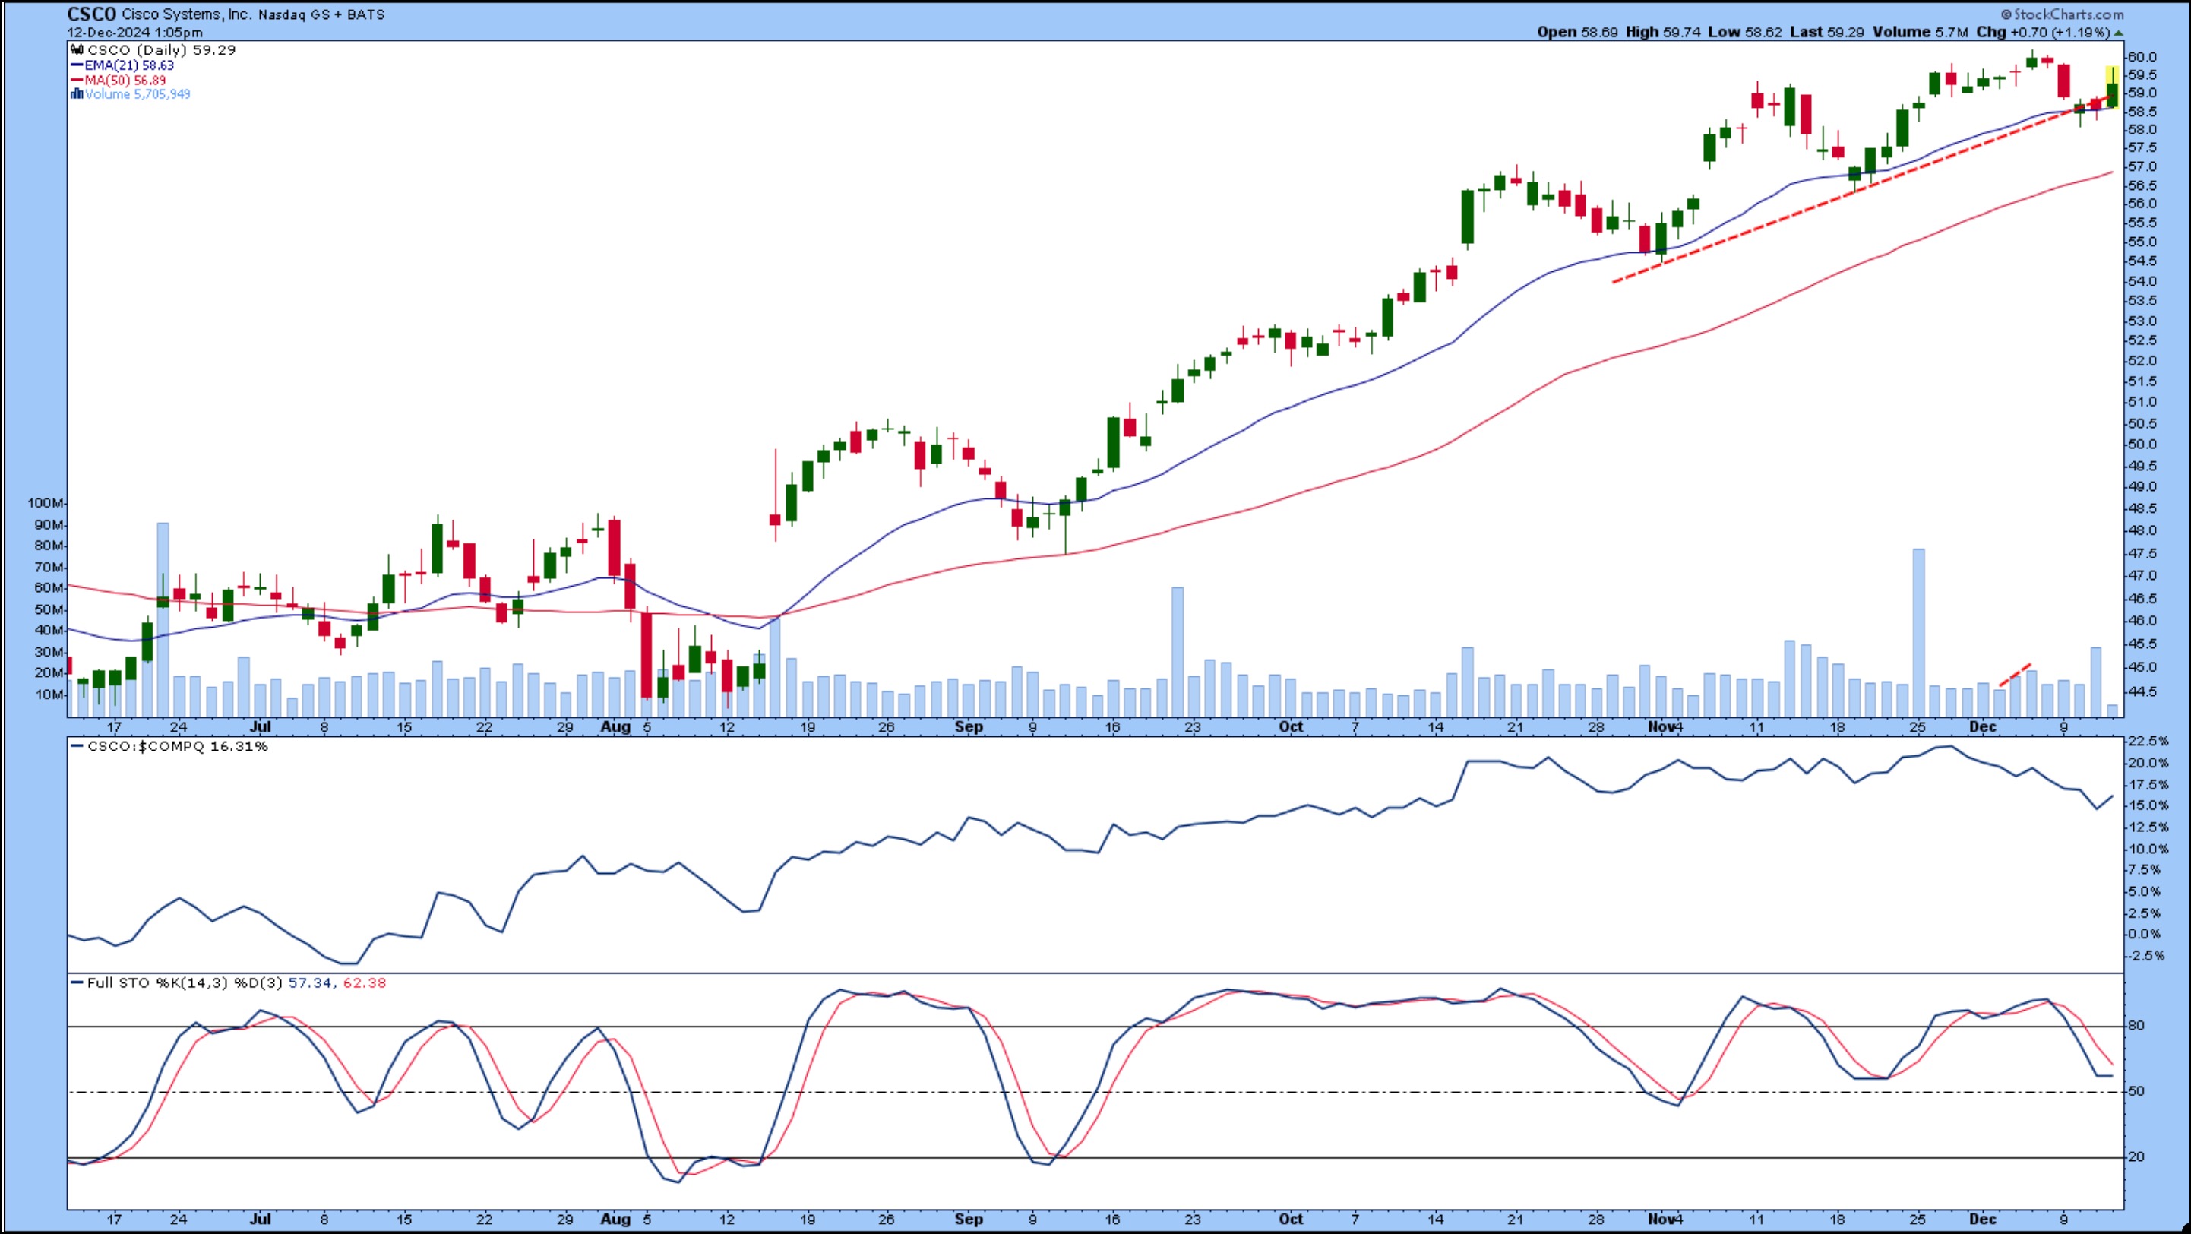2191x1234 pixels.
Task: Click the Volume 5.7M value in the header
Action: tap(1920, 33)
